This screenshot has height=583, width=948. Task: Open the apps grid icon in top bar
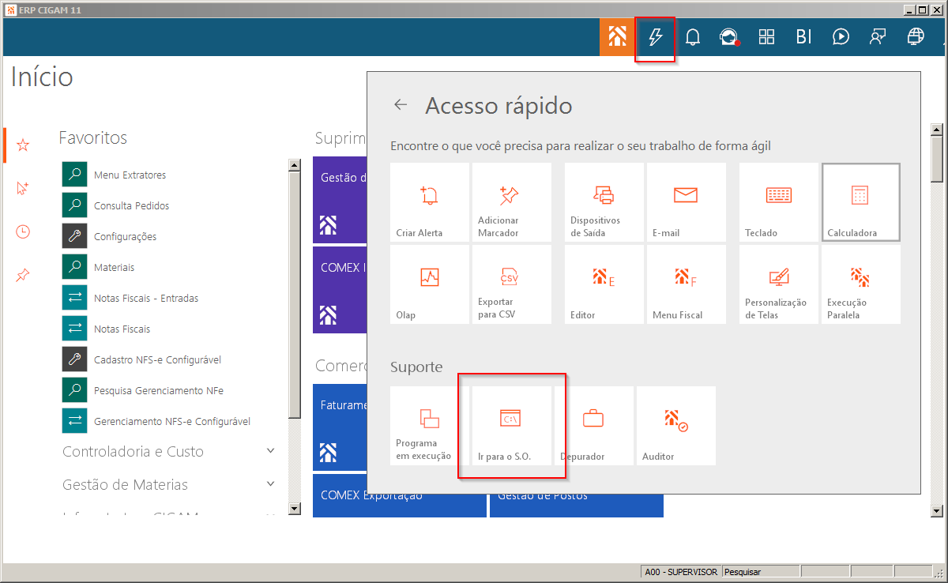[766, 36]
